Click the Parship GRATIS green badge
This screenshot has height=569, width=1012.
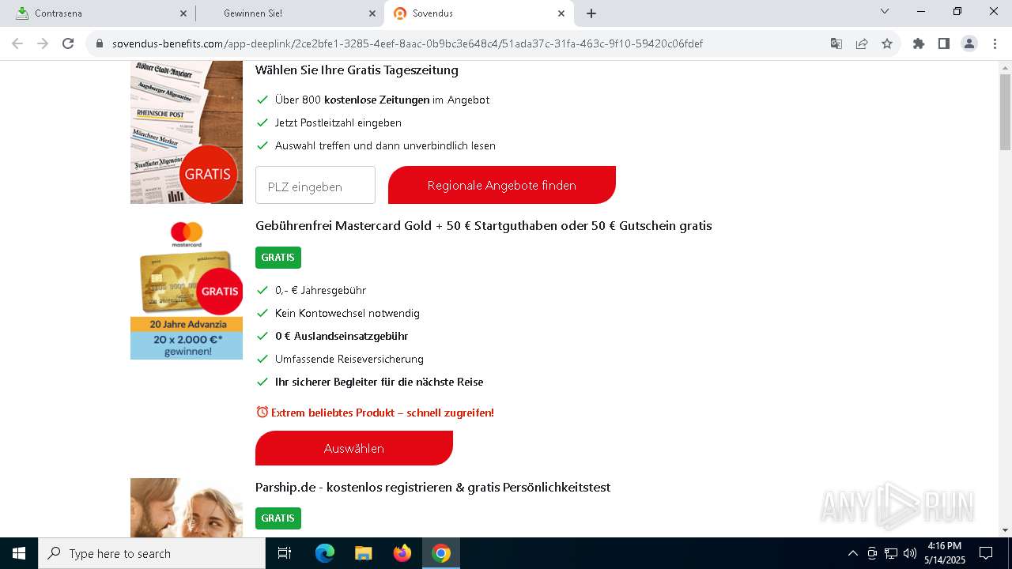click(278, 518)
